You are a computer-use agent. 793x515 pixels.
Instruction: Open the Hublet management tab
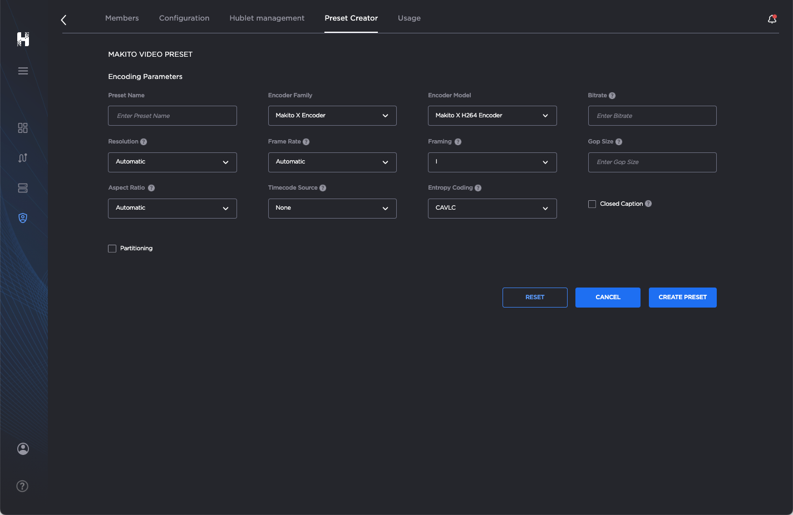(x=267, y=18)
